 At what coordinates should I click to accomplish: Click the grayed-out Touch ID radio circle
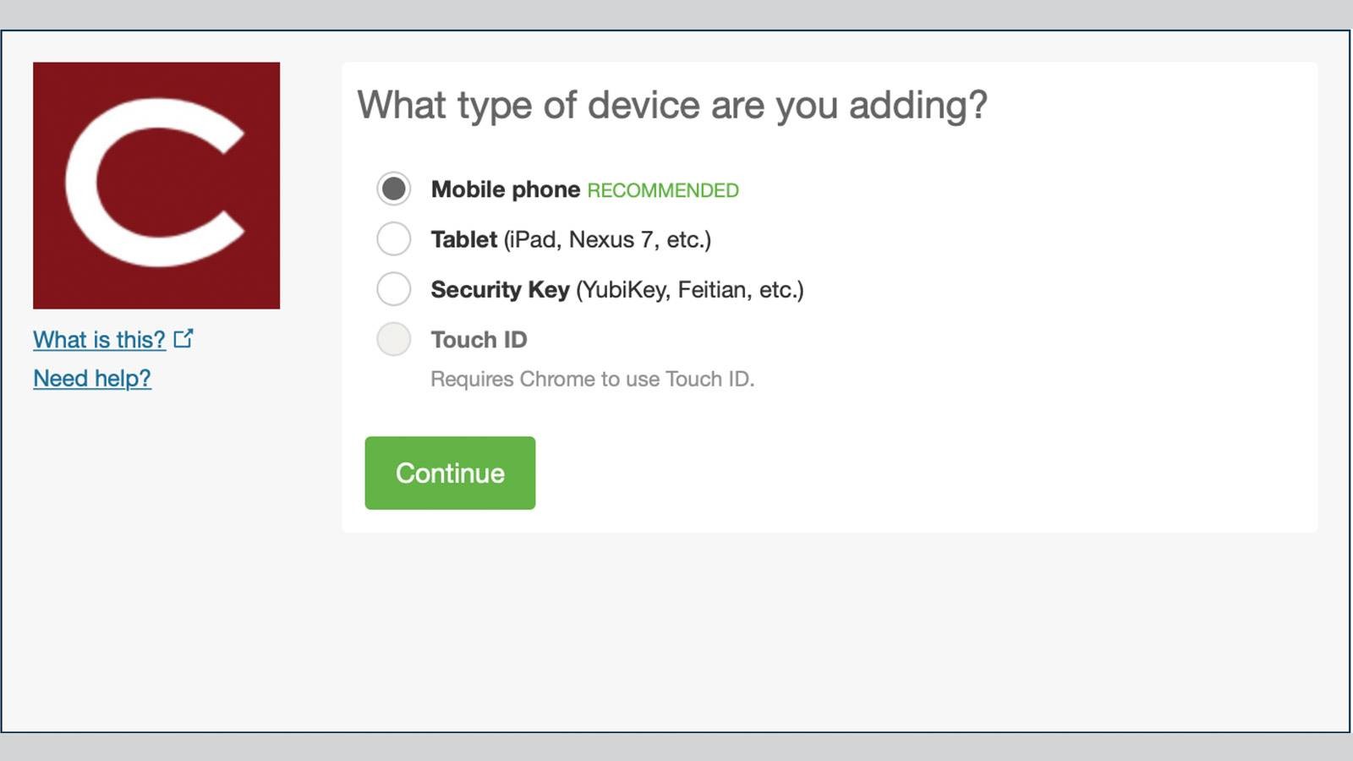[393, 339]
